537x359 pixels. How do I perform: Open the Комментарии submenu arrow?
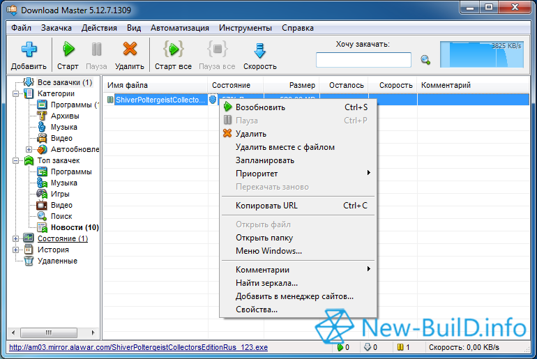368,268
